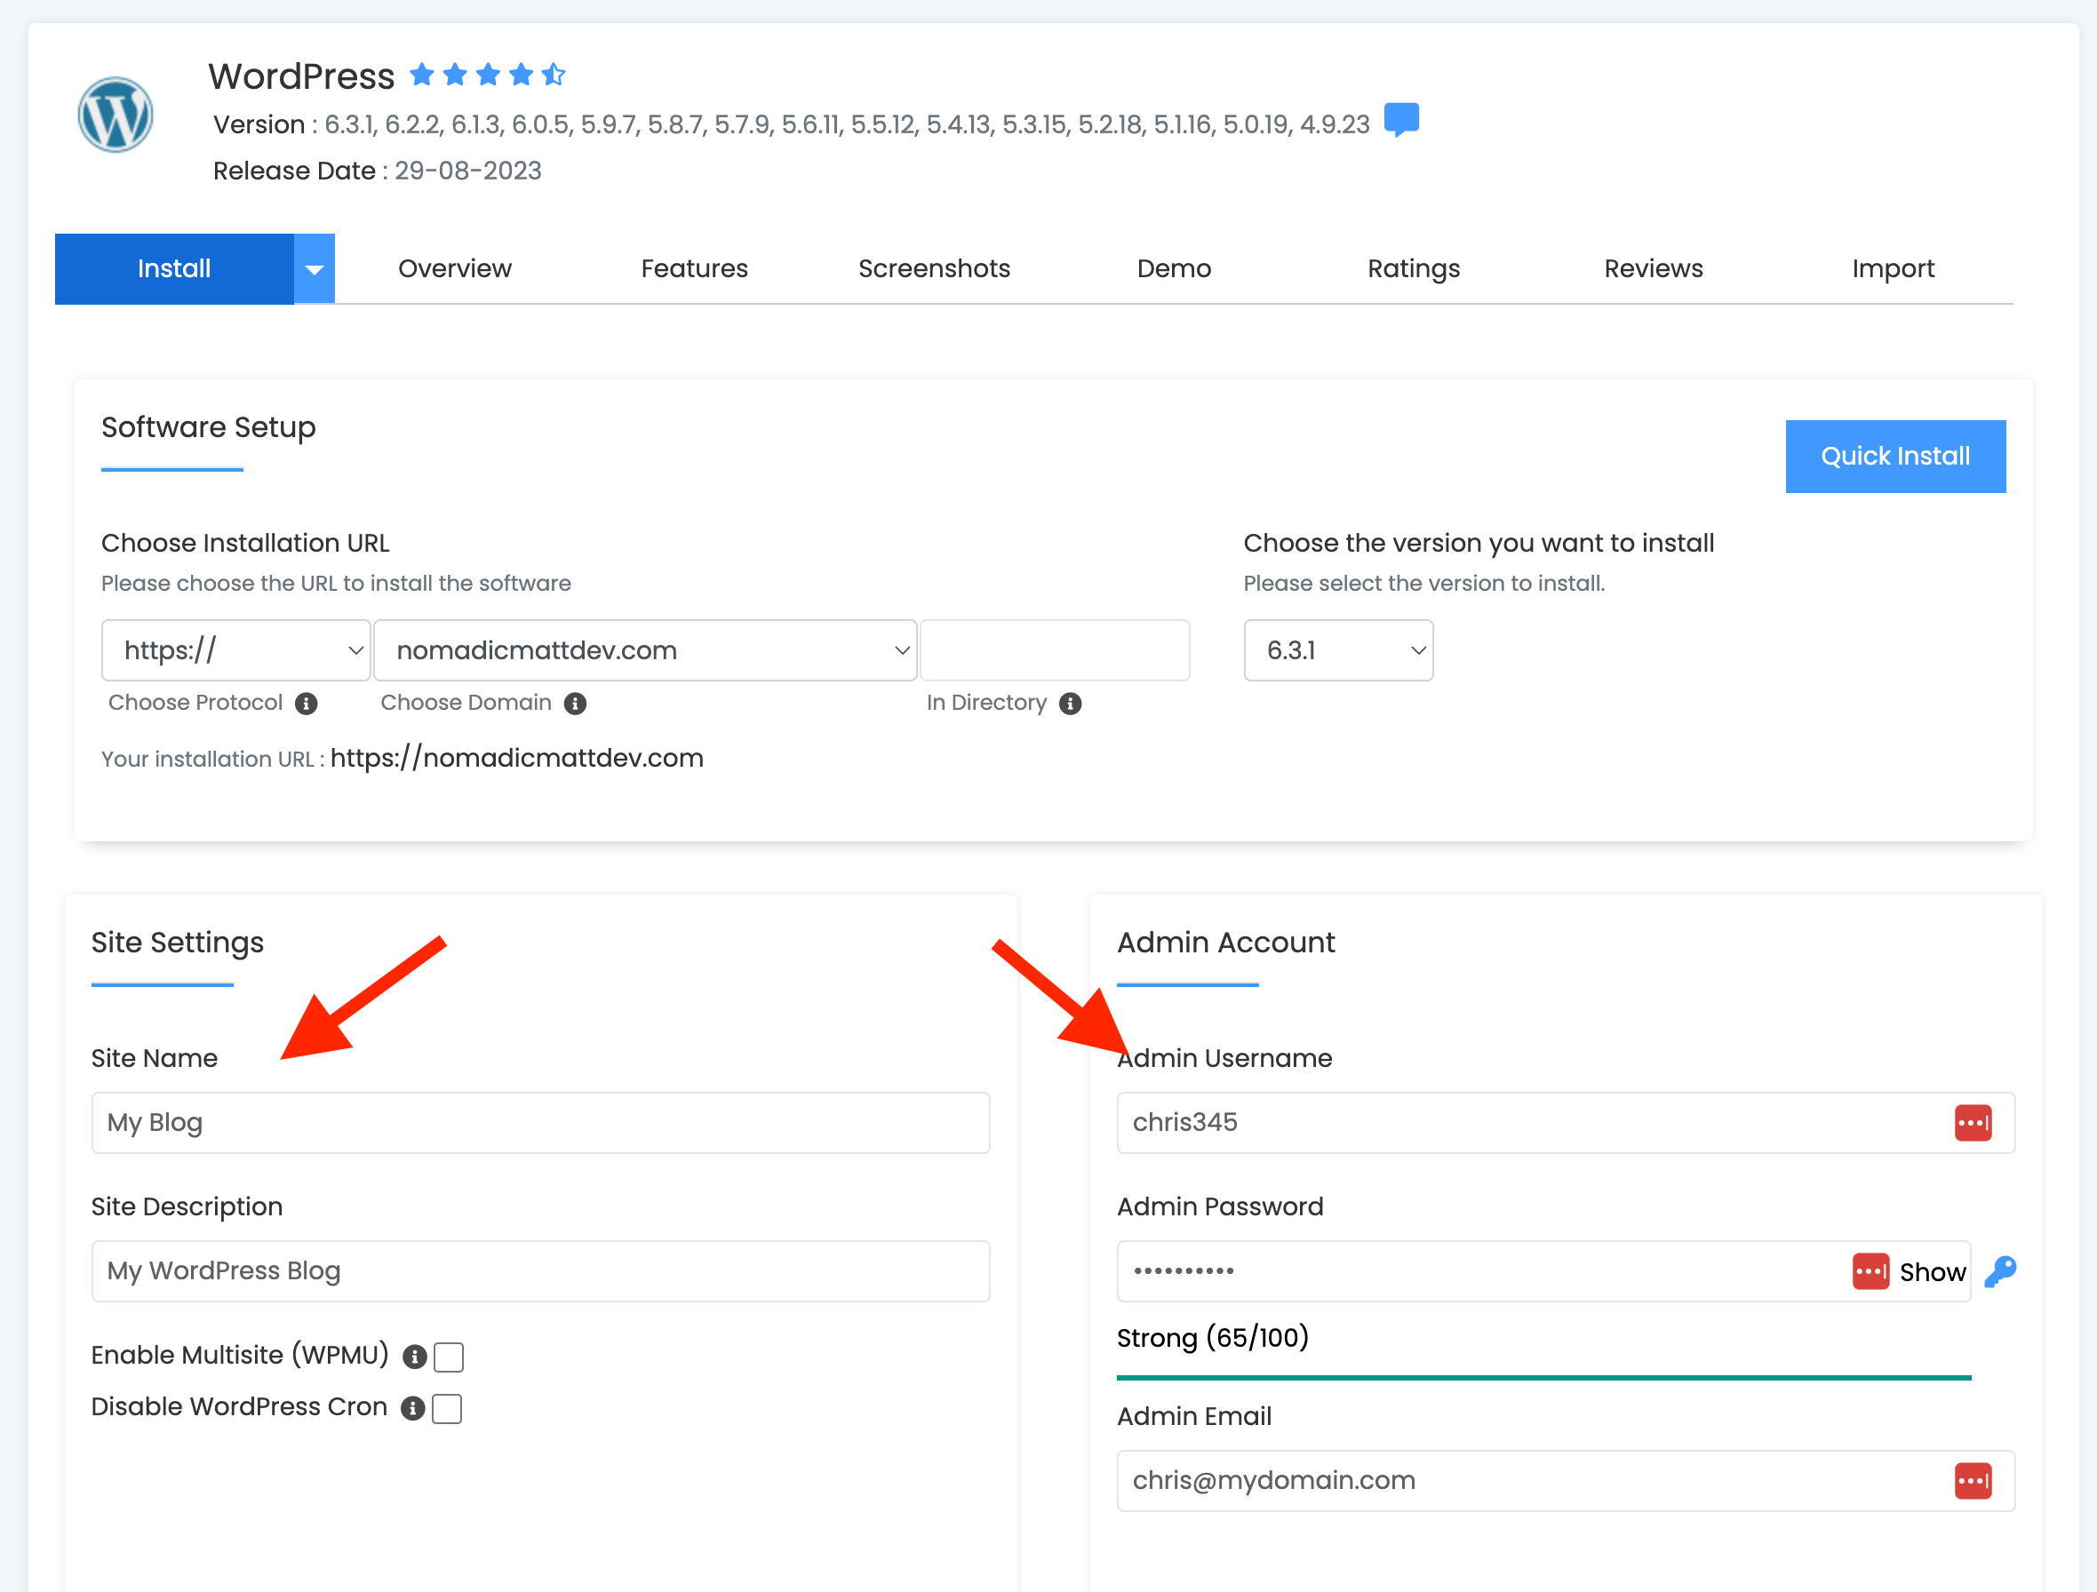This screenshot has width=2097, height=1592.
Task: Show the admin password
Action: pos(1931,1271)
